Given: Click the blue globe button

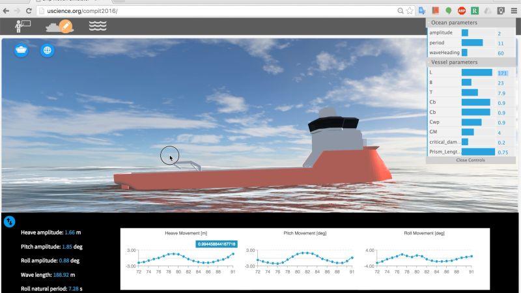Looking at the screenshot, I should 48,50.
